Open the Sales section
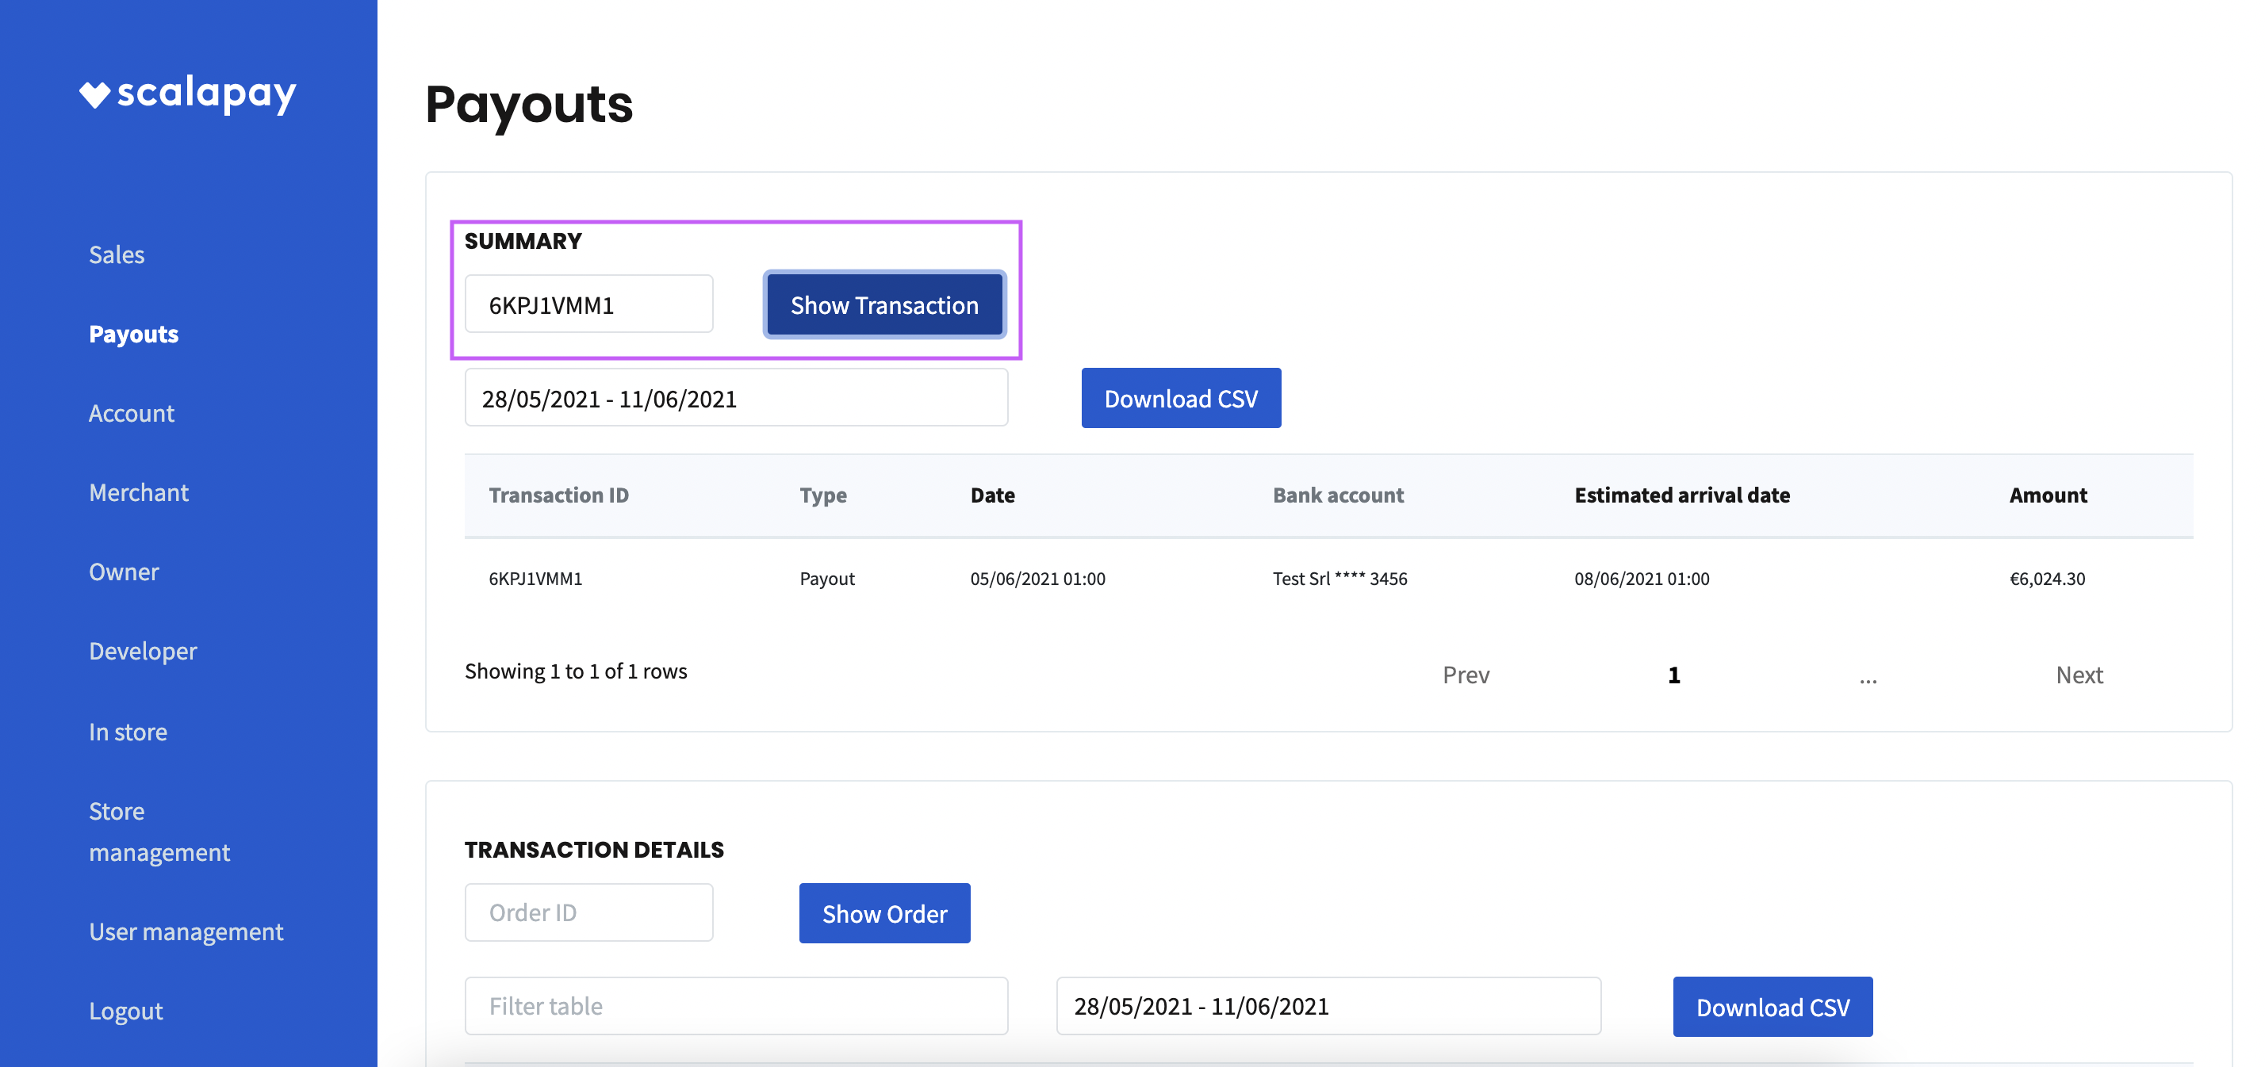This screenshot has width=2265, height=1067. pyautogui.click(x=116, y=255)
